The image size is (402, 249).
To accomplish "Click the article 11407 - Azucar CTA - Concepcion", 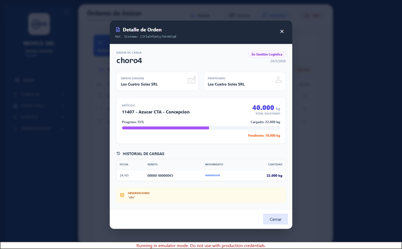I will tap(156, 112).
